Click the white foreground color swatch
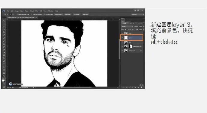The height and width of the screenshot is (113, 207). [3, 80]
